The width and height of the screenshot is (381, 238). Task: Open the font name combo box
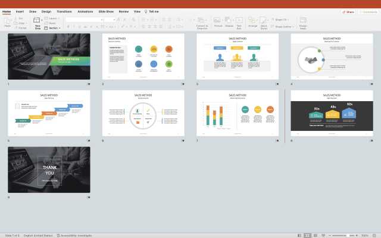pyautogui.click(x=83, y=19)
